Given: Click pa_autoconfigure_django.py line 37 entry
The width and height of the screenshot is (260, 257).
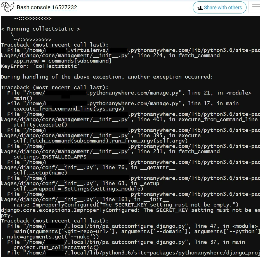Looking at the screenshot, I should [x=126, y=242].
